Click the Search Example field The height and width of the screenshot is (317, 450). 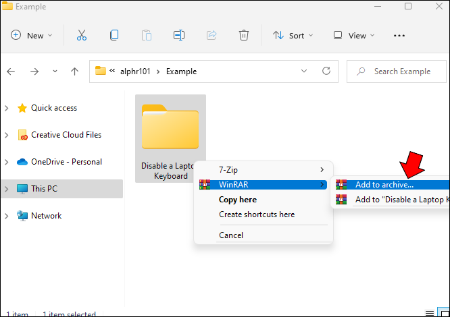(x=401, y=71)
